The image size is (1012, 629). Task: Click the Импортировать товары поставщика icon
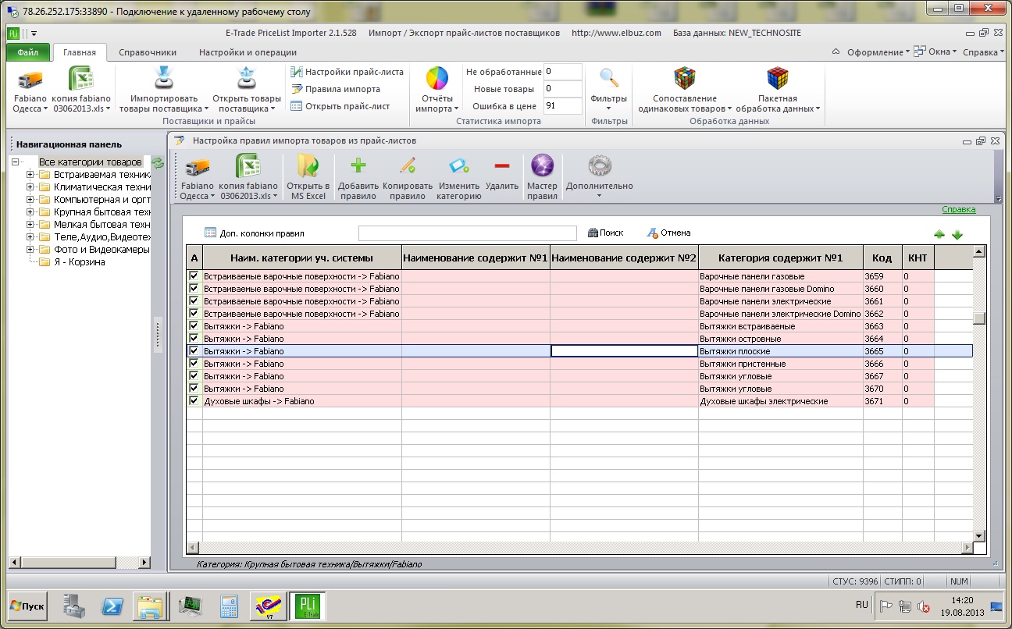click(x=164, y=79)
